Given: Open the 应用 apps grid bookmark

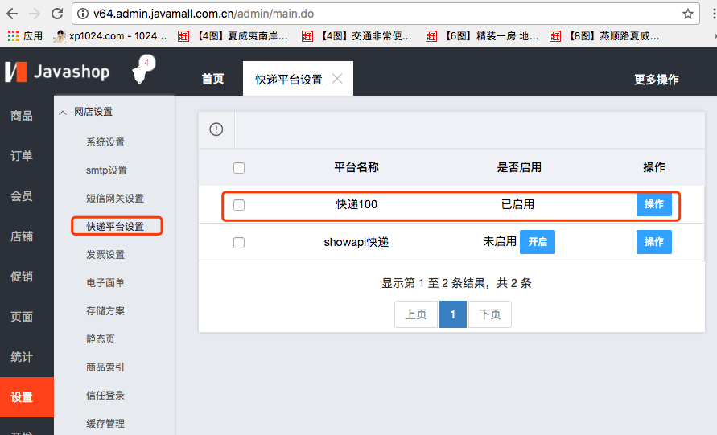Looking at the screenshot, I should click(25, 36).
